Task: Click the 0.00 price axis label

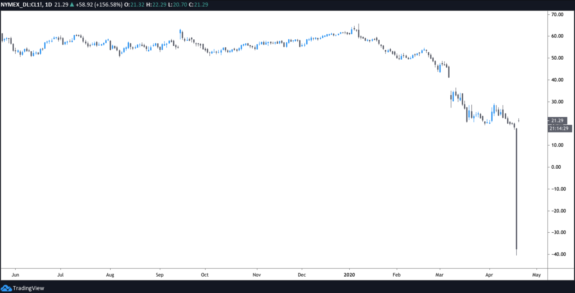Action: [556, 167]
